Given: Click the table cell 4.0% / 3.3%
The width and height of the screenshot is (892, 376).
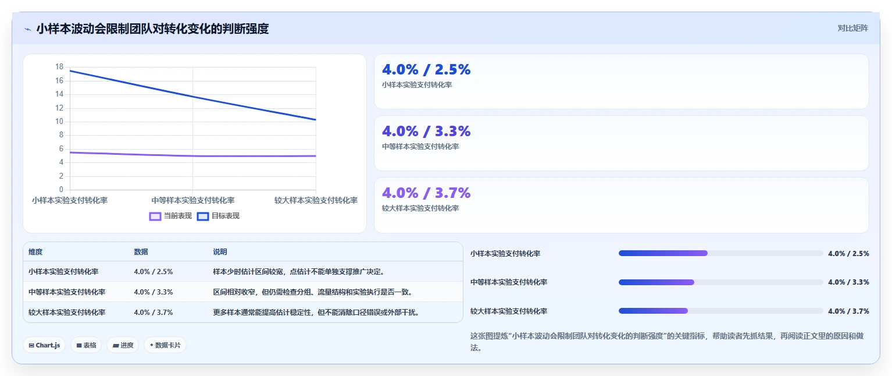Looking at the screenshot, I should (154, 292).
